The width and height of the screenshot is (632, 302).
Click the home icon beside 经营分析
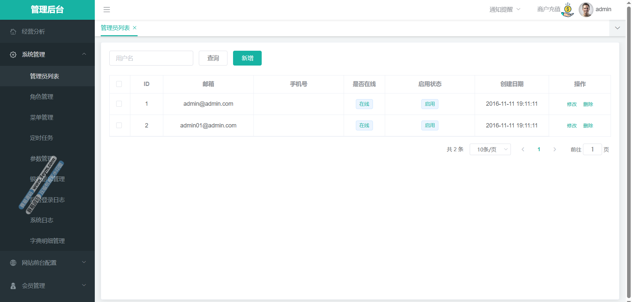click(x=13, y=32)
